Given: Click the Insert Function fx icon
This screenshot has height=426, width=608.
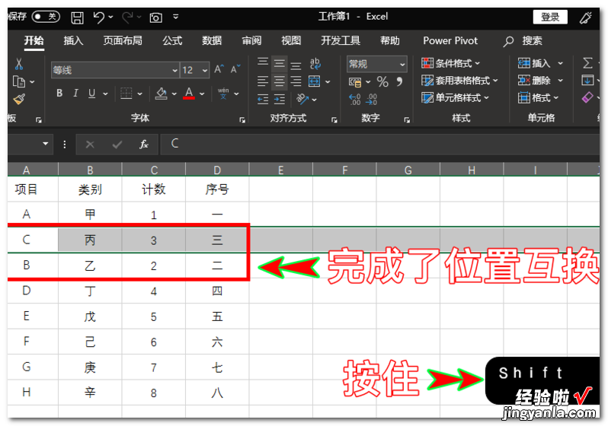Looking at the screenshot, I should pos(144,145).
